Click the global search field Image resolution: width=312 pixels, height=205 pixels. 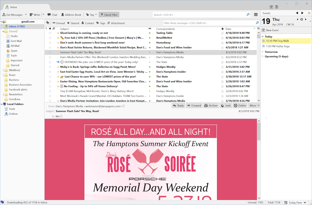click(201, 15)
